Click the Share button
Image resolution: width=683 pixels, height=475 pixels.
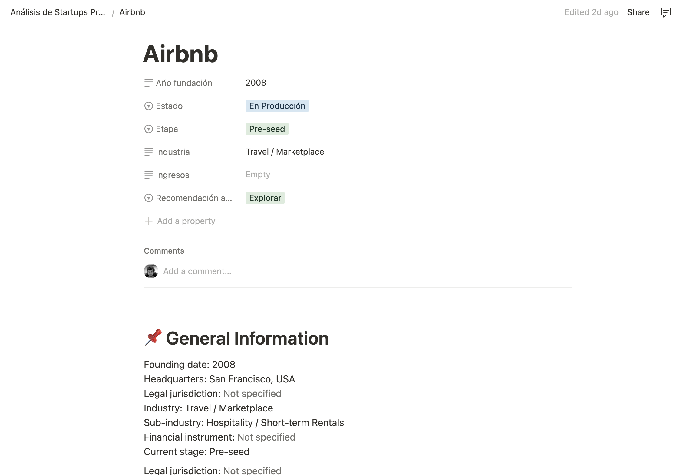tap(638, 12)
